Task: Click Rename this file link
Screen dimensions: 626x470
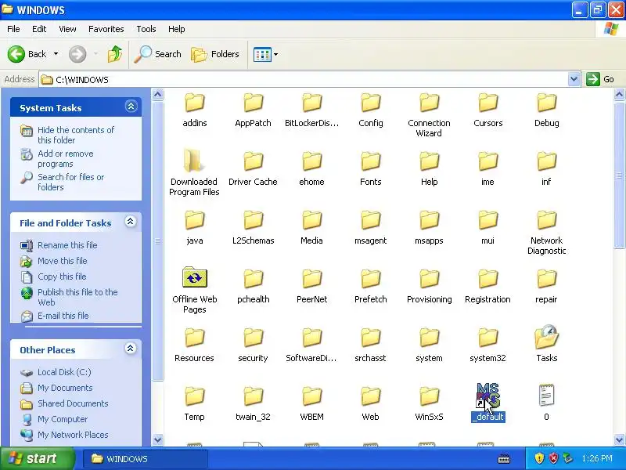Action: [x=67, y=245]
